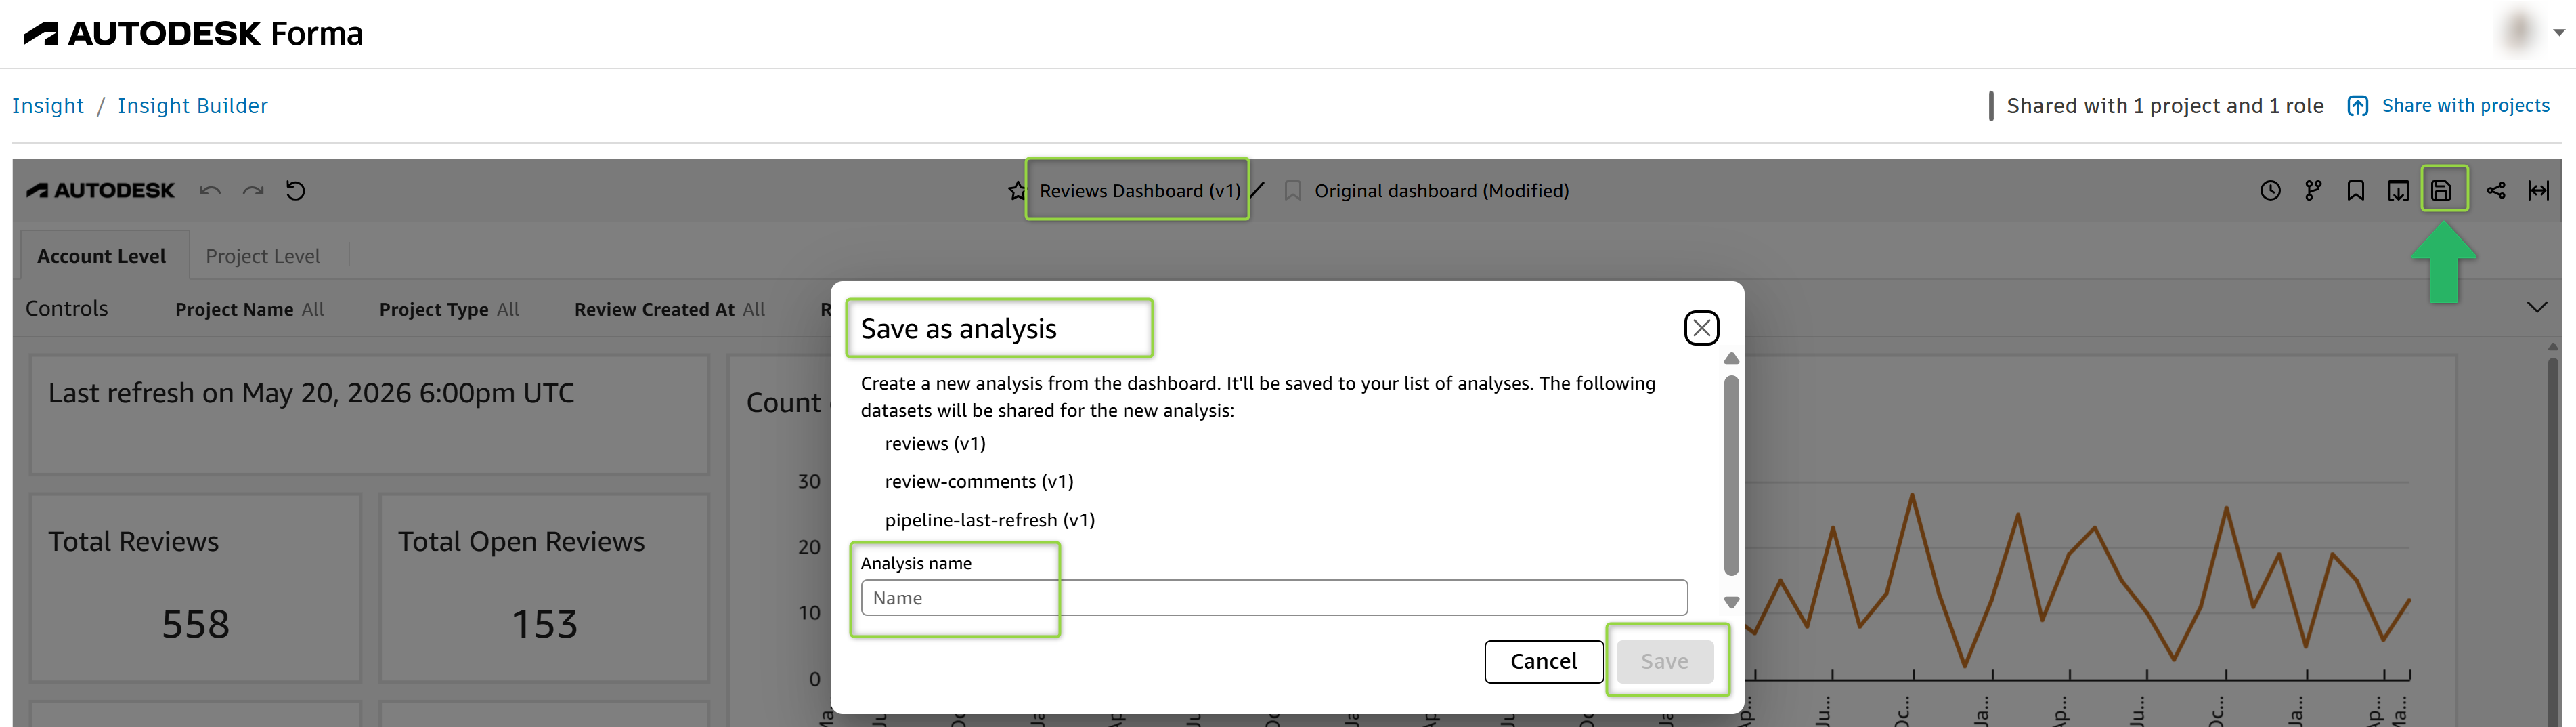Click Original dashboard (Modified) label
Image resolution: width=2576 pixels, height=727 pixels.
coord(1441,190)
